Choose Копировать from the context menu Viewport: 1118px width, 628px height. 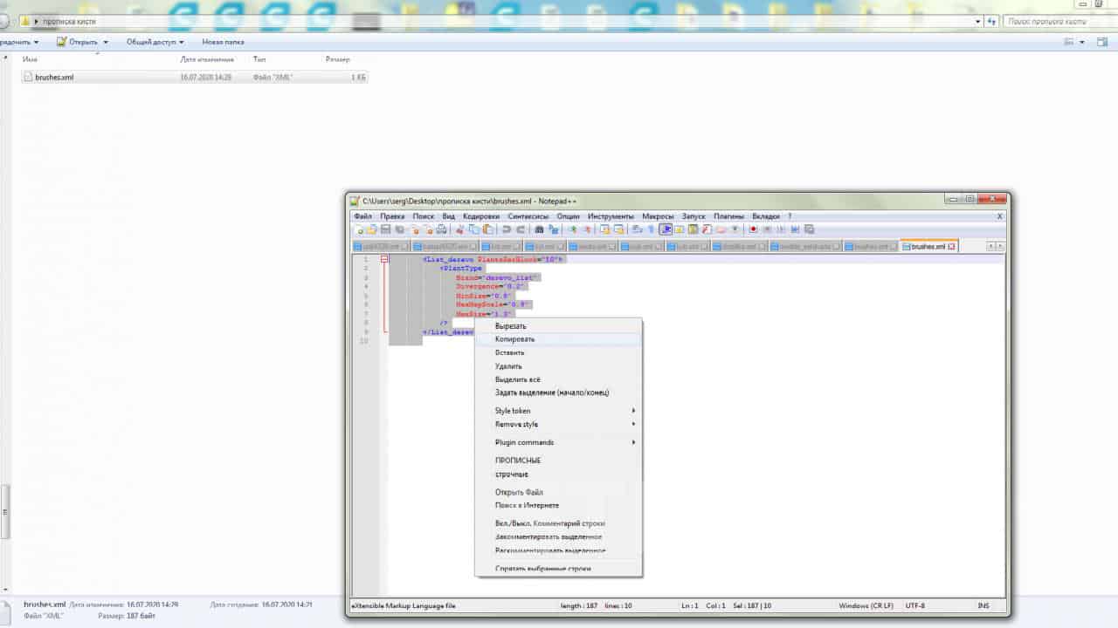(515, 339)
